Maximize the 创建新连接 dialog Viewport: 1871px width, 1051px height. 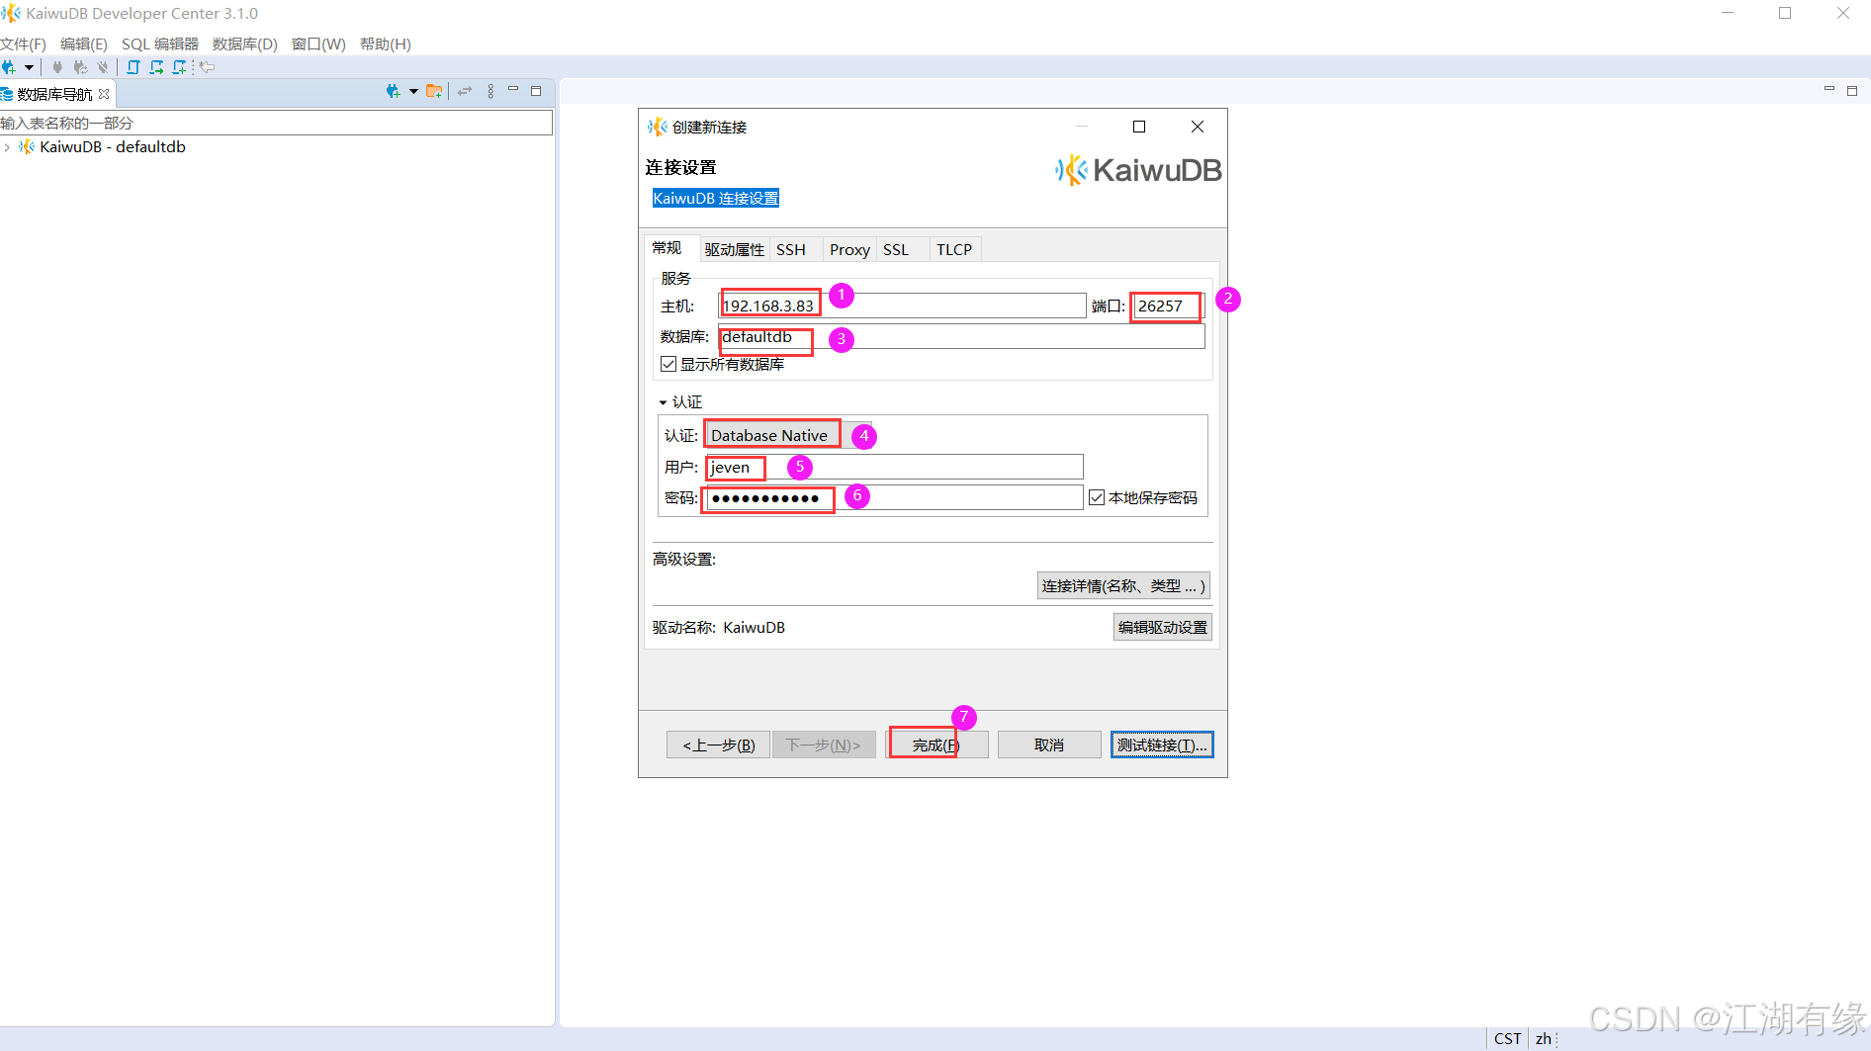click(1139, 127)
